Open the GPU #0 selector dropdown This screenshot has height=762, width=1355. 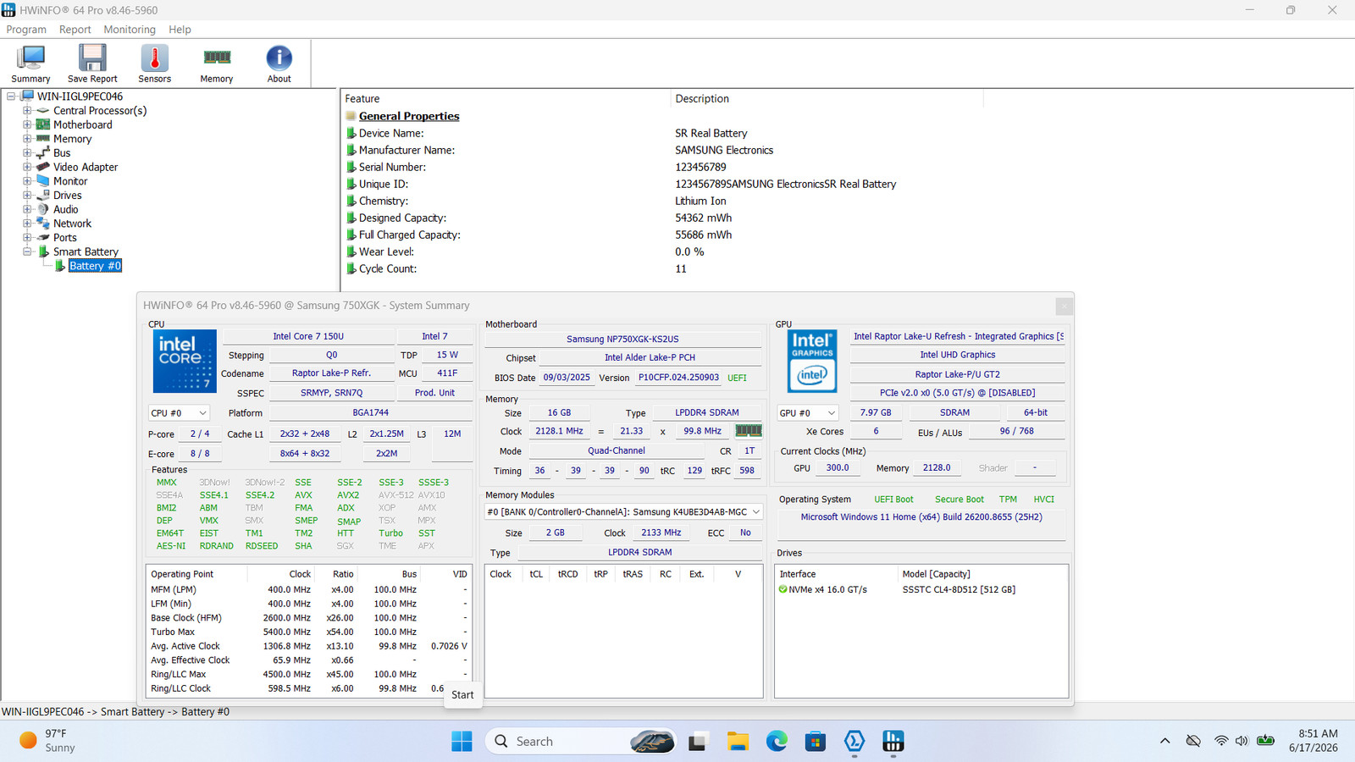(808, 413)
